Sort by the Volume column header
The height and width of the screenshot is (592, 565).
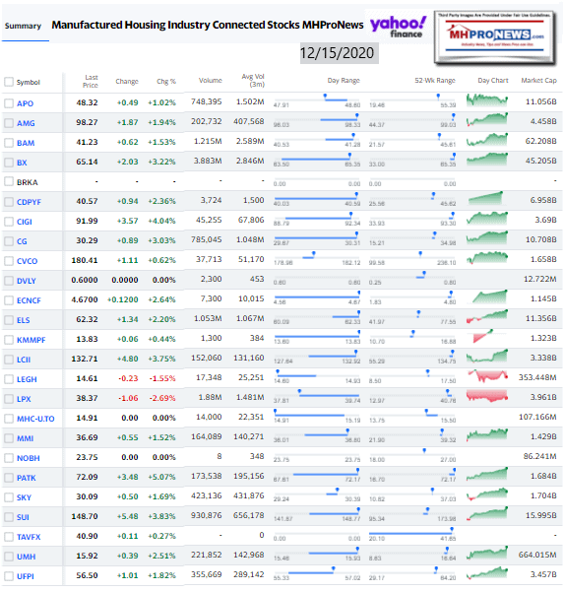click(210, 81)
